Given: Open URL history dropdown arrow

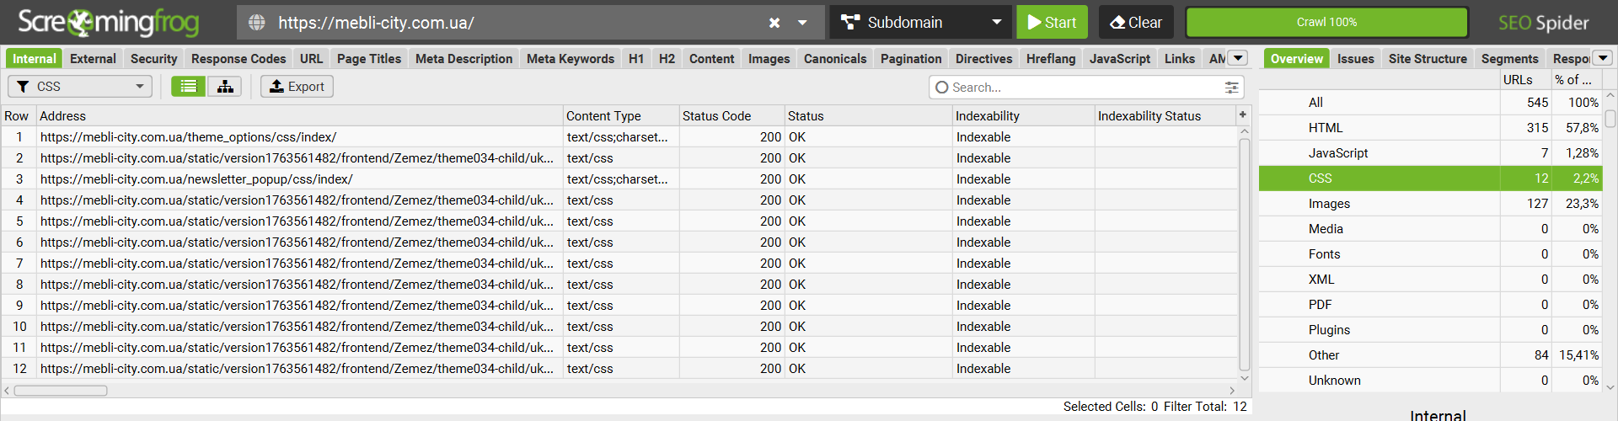Looking at the screenshot, I should coord(803,23).
